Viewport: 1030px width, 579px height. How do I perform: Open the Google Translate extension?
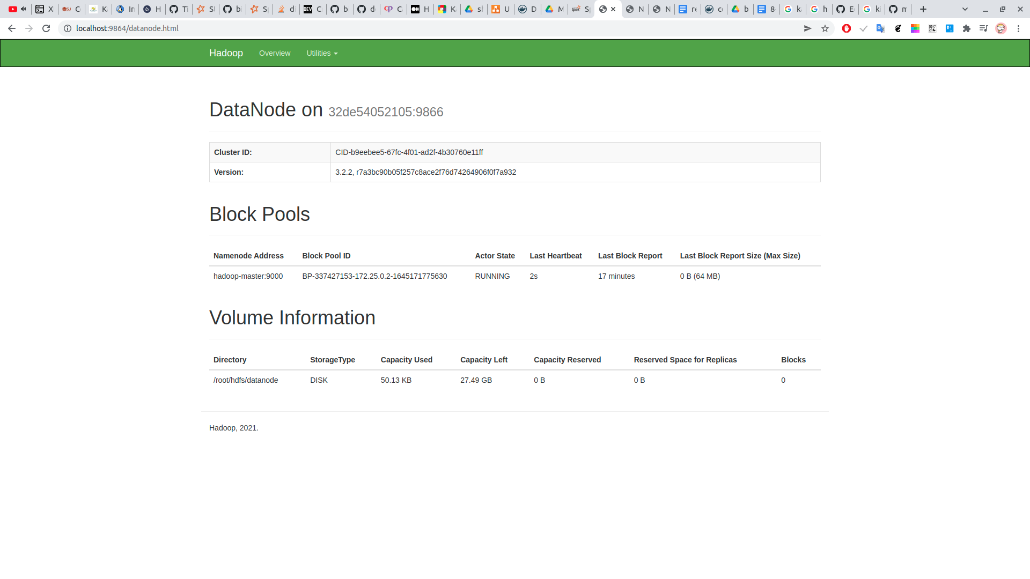coord(880,28)
